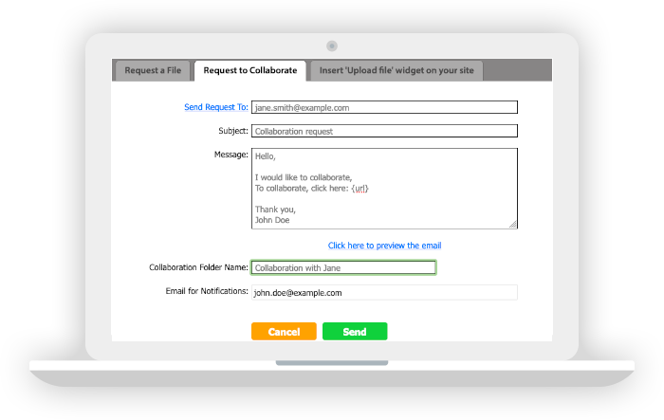Click the 'Email for Notifications:' label

(x=207, y=291)
